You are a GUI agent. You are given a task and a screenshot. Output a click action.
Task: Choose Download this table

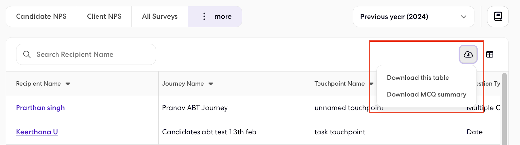pyautogui.click(x=418, y=78)
